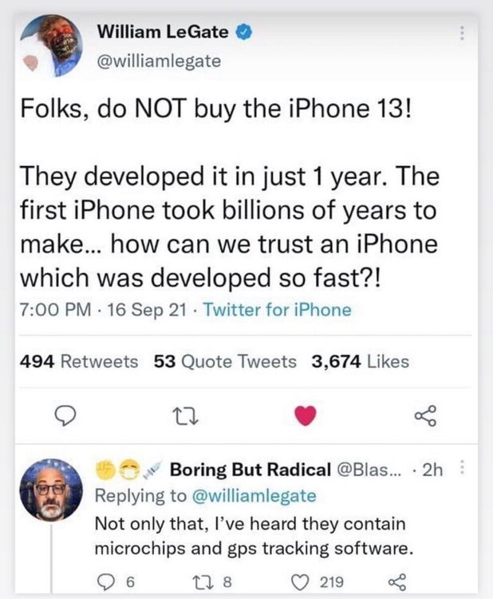Show who gave 3,674 Likes
This screenshot has height=599, width=493.
point(361,361)
